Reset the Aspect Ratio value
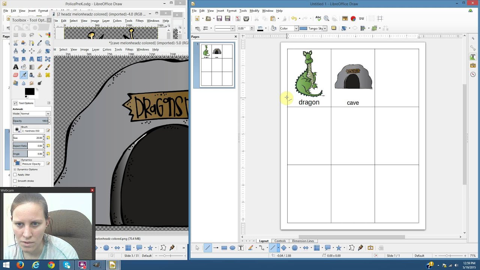Screen dimensions: 480x270 point(48,146)
